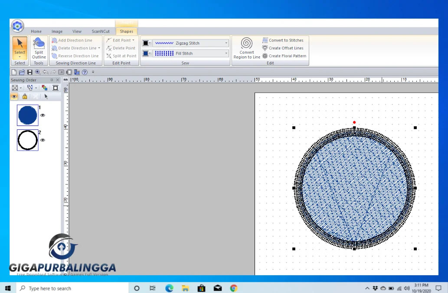Click the mm ruler unit button
This screenshot has width=448, height=293.
coord(66,80)
